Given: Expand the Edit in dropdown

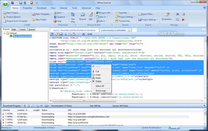Looking at the screenshot, I should coord(106,21).
